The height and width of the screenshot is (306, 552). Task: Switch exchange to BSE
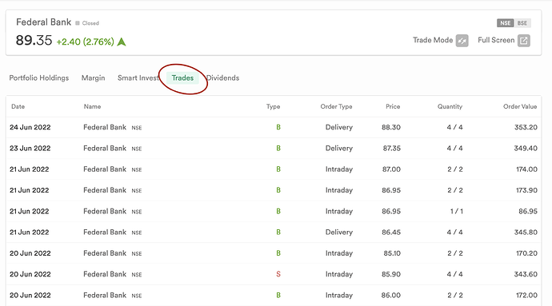522,23
